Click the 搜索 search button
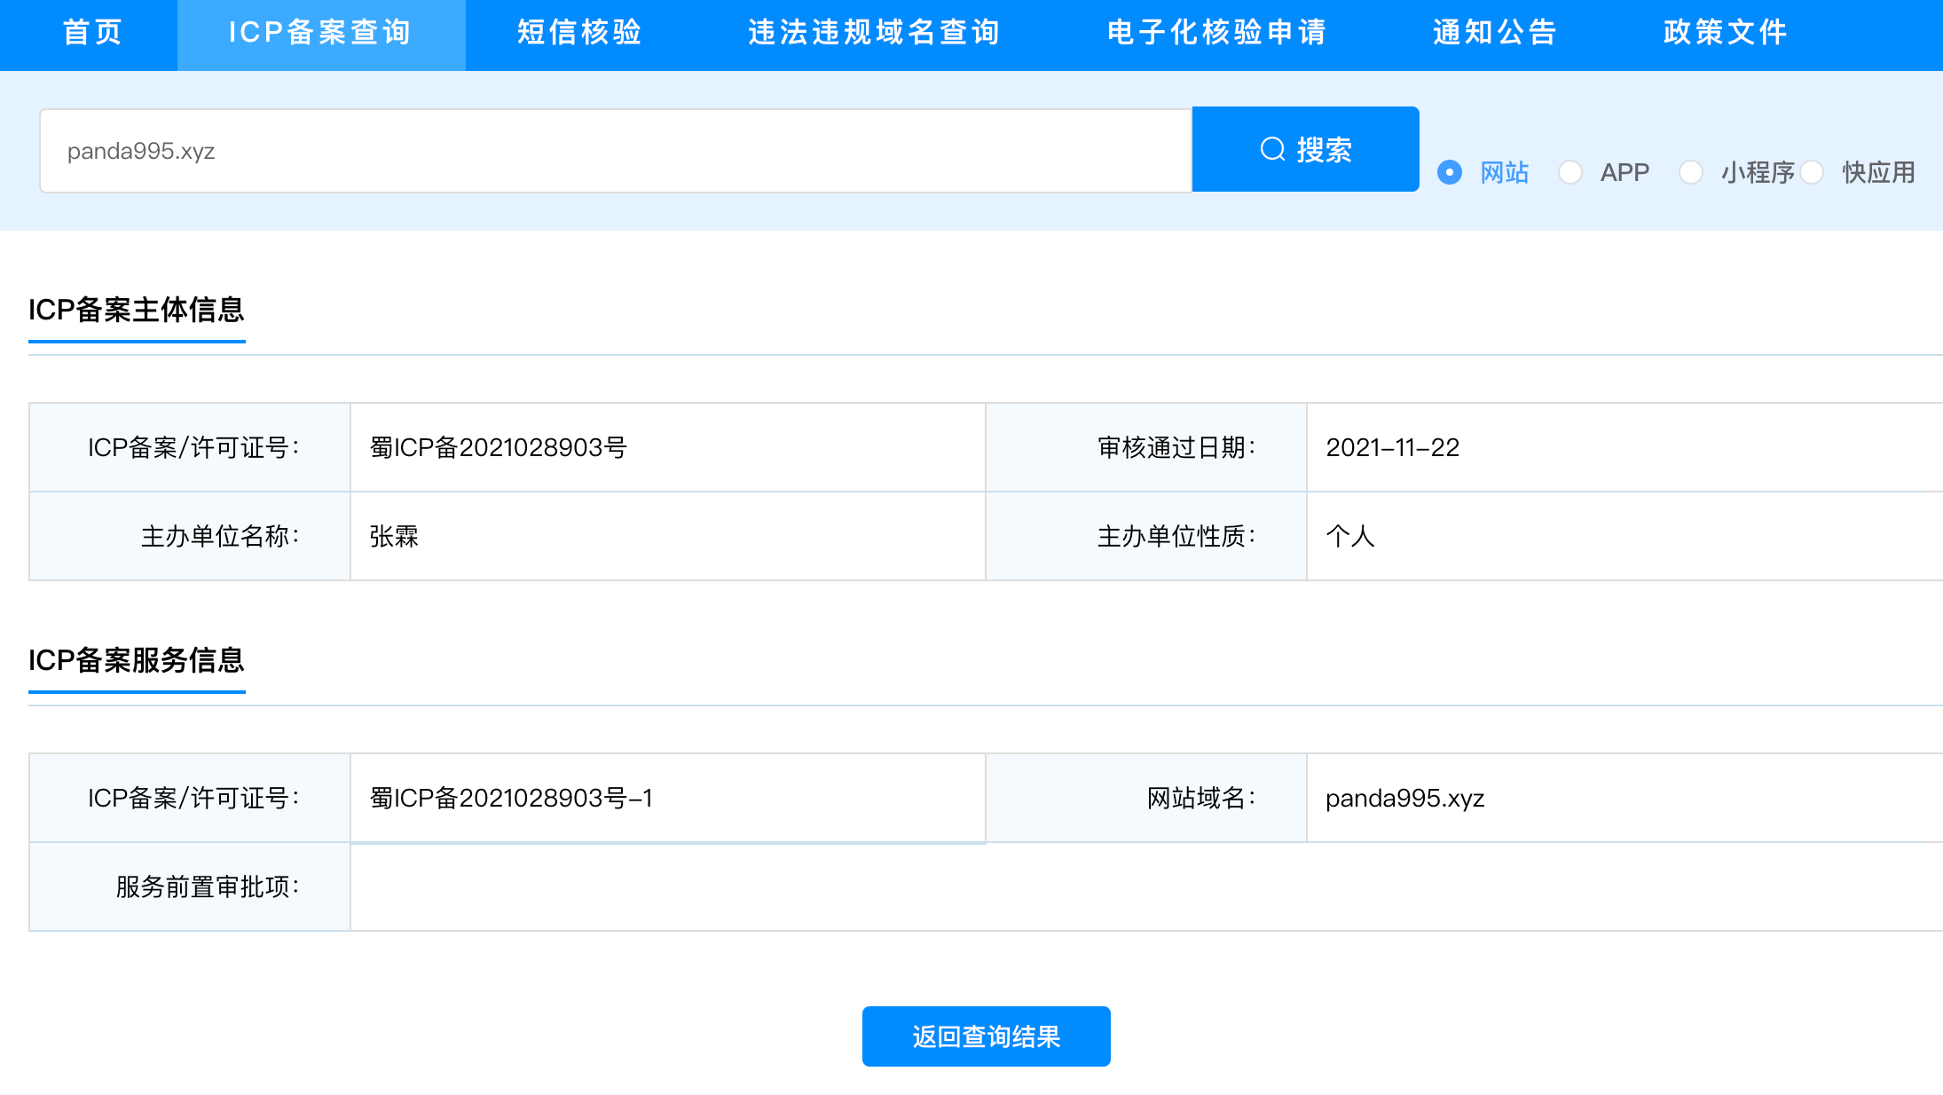This screenshot has height=1095, width=1943. pyautogui.click(x=1306, y=149)
